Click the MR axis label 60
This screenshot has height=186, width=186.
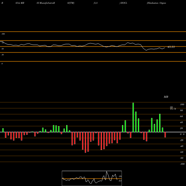182,116
